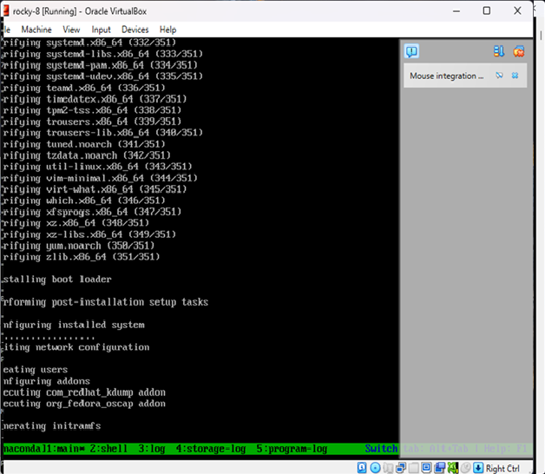Expand the Mouse integration message text
Image resolution: width=545 pixels, height=474 pixels.
[447, 76]
